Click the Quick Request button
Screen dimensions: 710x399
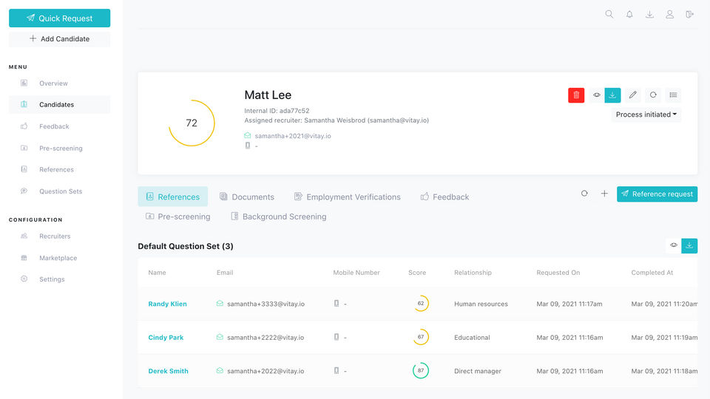(59, 18)
